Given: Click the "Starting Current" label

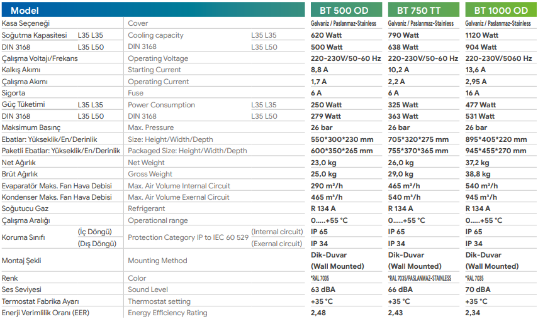Looking at the screenshot, I should click(x=154, y=70).
